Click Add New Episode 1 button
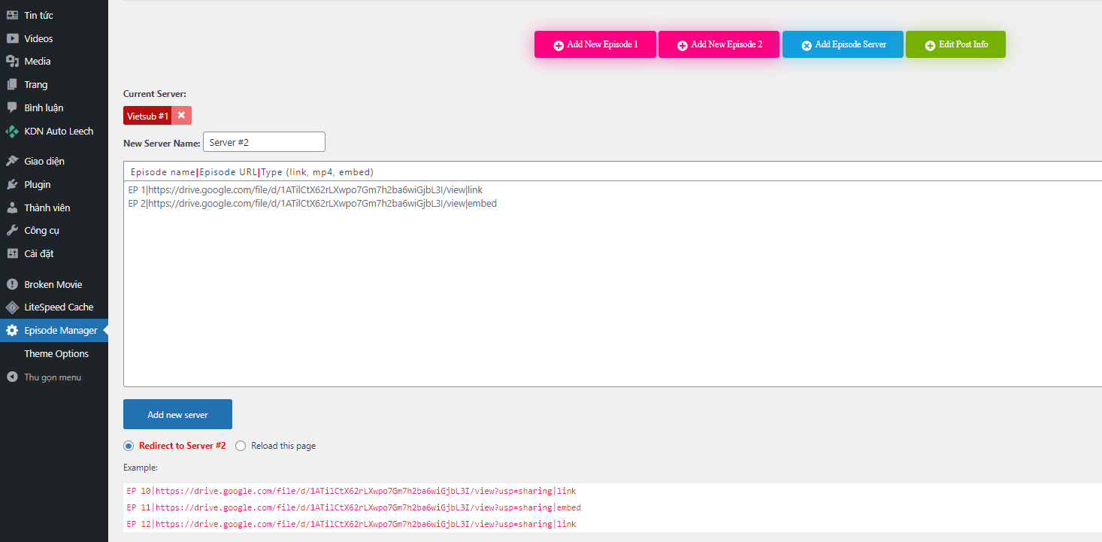The height and width of the screenshot is (542, 1102). coord(595,44)
